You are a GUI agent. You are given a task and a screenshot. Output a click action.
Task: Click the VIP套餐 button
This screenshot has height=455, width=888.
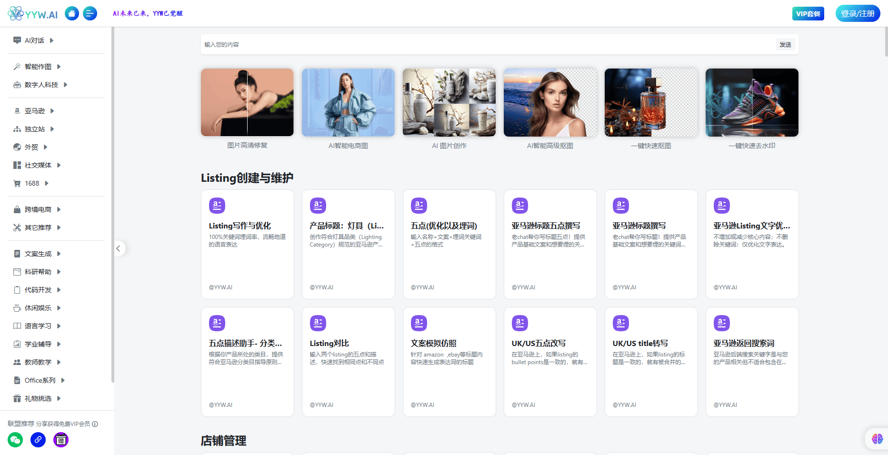[x=808, y=14]
